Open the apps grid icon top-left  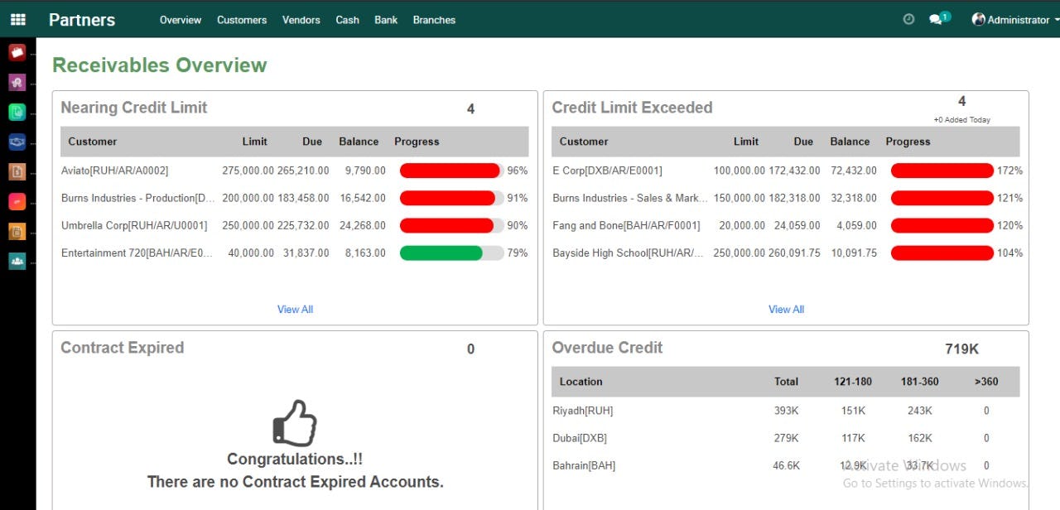point(17,19)
